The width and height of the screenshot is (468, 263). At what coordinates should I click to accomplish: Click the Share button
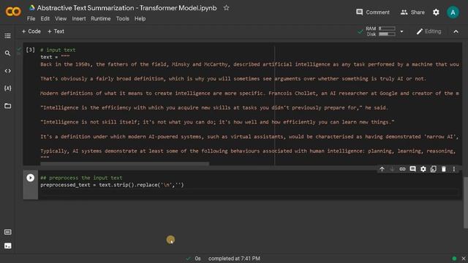pyautogui.click(x=412, y=12)
